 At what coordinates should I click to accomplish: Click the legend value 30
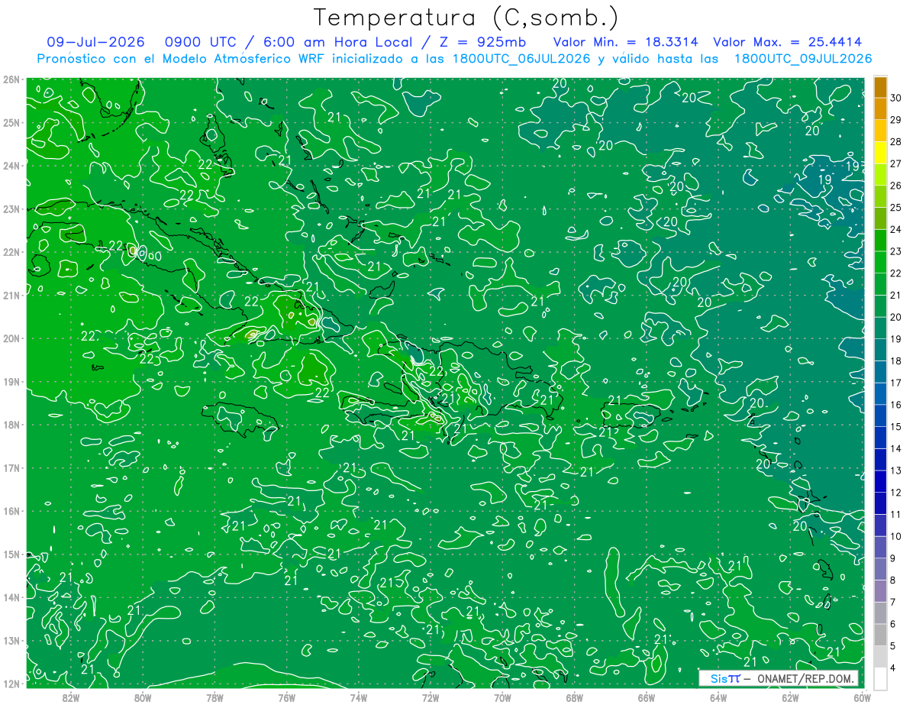click(x=896, y=98)
